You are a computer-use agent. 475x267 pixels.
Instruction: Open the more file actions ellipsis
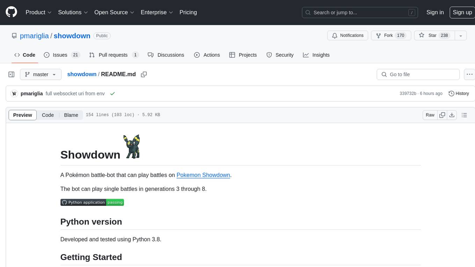pos(469,74)
